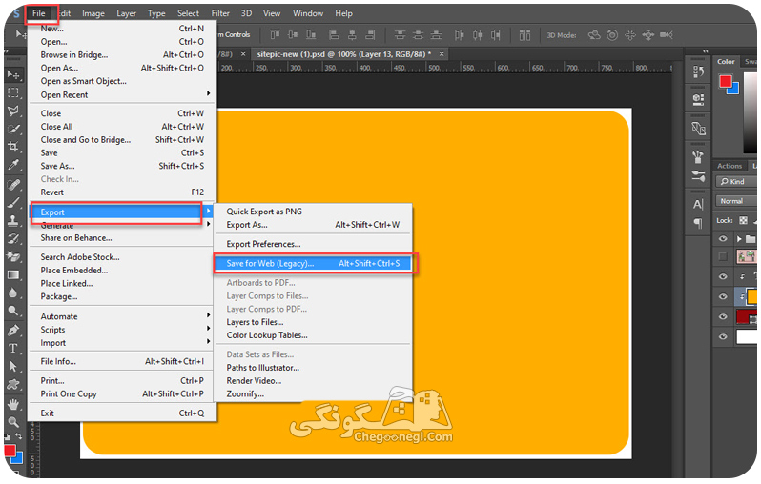Select the Quick Selection tool
This screenshot has height=484, width=761.
tap(13, 129)
